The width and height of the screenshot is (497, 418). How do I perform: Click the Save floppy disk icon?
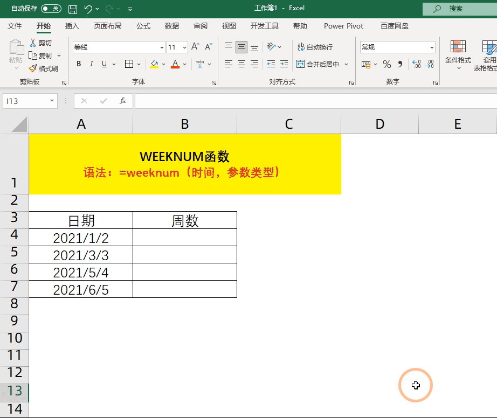[x=73, y=9]
